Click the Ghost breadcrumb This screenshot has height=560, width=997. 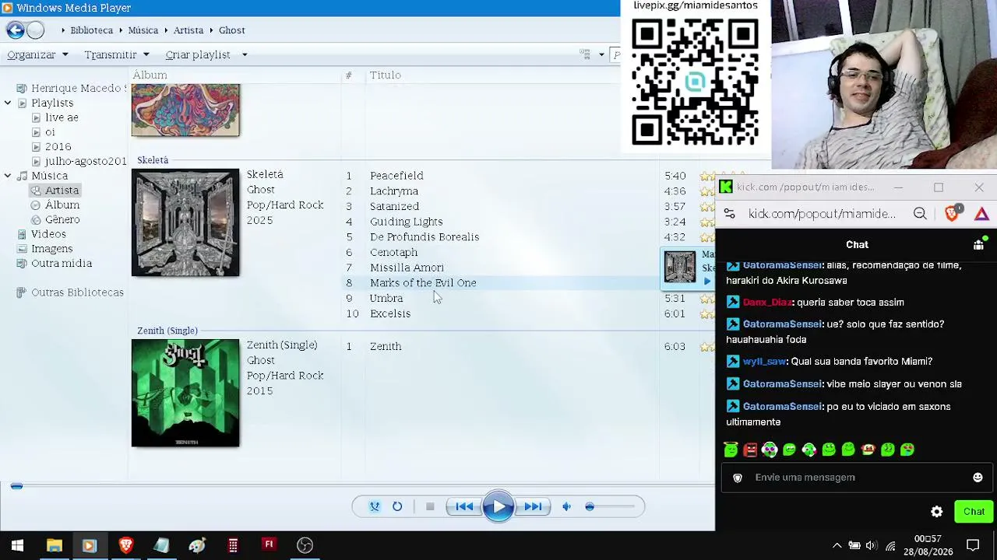(x=232, y=30)
